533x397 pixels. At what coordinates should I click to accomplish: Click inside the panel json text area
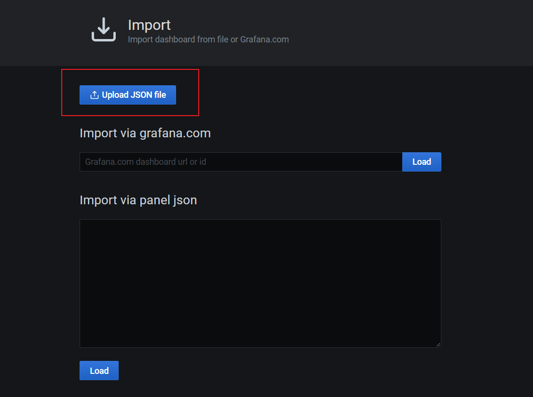[x=260, y=283]
